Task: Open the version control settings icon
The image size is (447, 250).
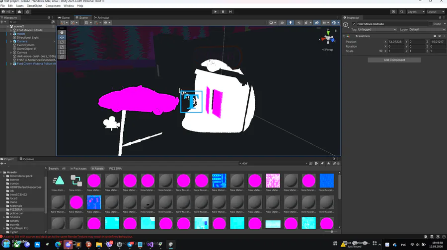Action: click(x=28, y=12)
